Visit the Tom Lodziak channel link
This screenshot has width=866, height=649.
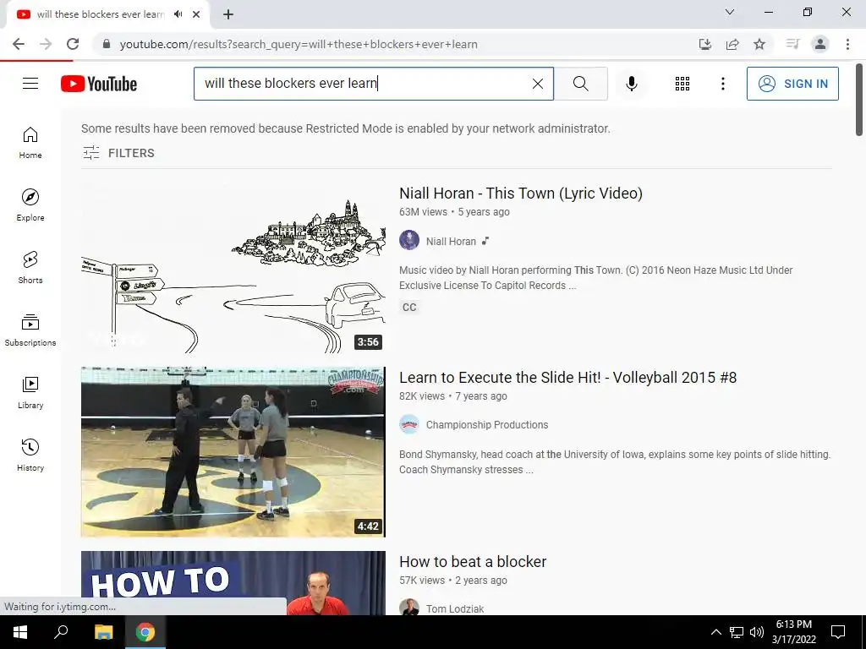[454, 608]
